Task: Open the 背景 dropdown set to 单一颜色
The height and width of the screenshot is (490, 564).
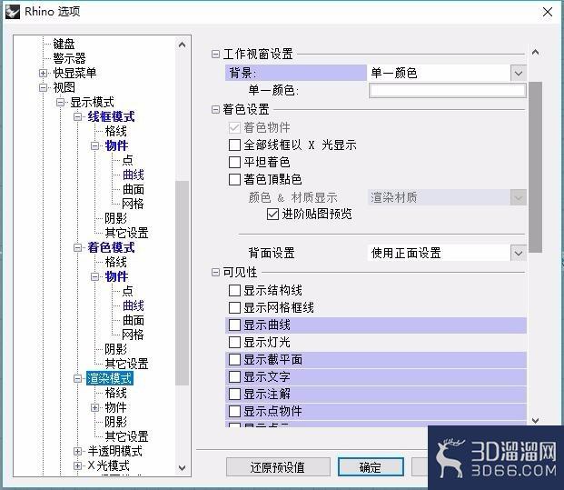Action: (519, 73)
